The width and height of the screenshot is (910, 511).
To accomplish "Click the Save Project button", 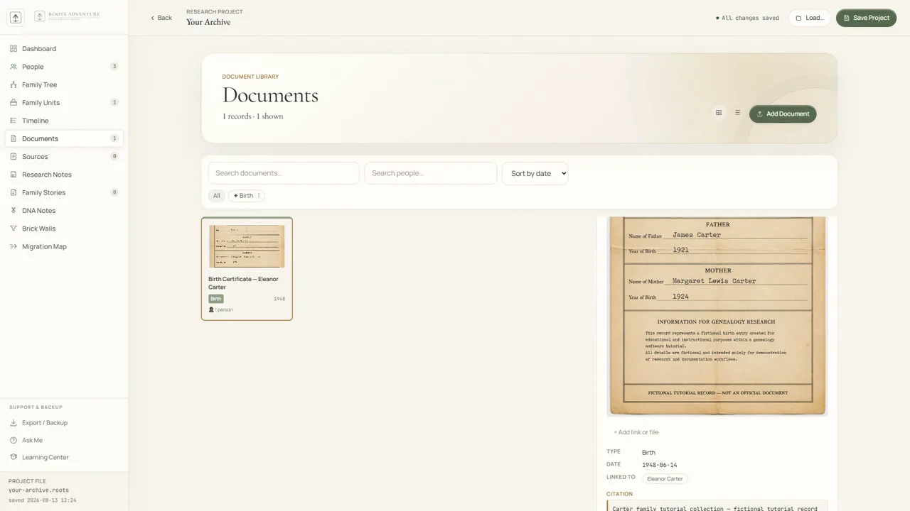I will click(866, 18).
